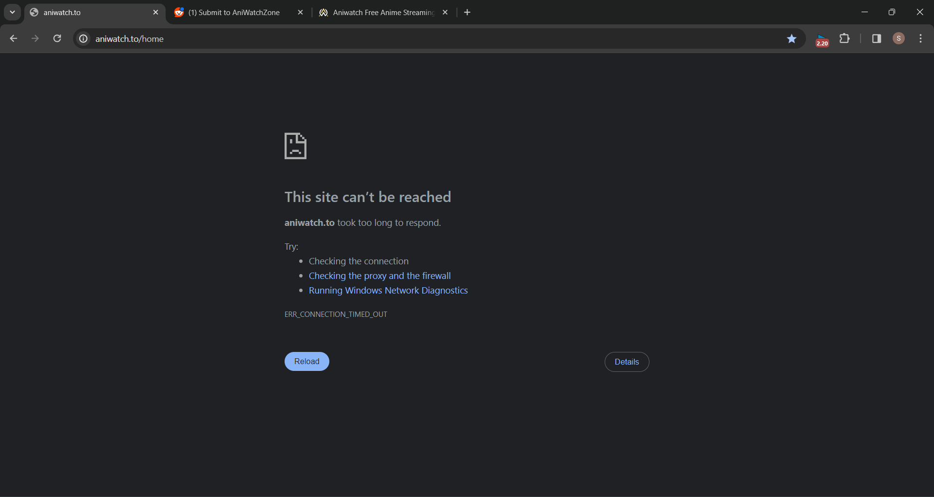Close the Aniwatch Free Anime Streaming tab
Viewport: 934px width, 497px height.
(445, 12)
